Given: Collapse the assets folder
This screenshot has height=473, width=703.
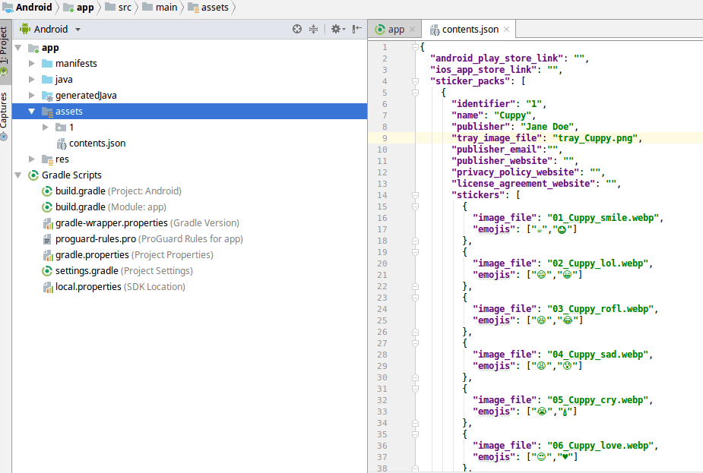Looking at the screenshot, I should 31,112.
